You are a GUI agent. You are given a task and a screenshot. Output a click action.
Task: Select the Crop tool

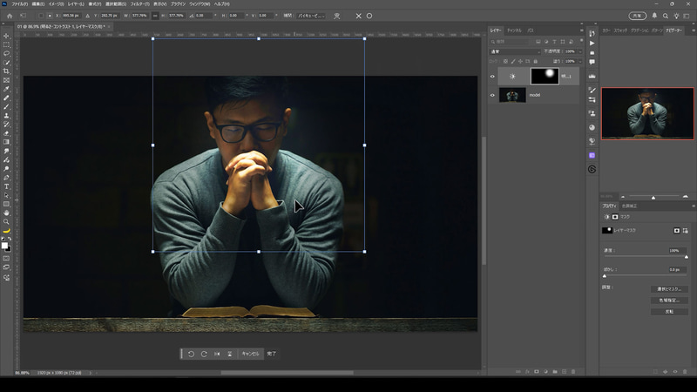[x=7, y=71]
